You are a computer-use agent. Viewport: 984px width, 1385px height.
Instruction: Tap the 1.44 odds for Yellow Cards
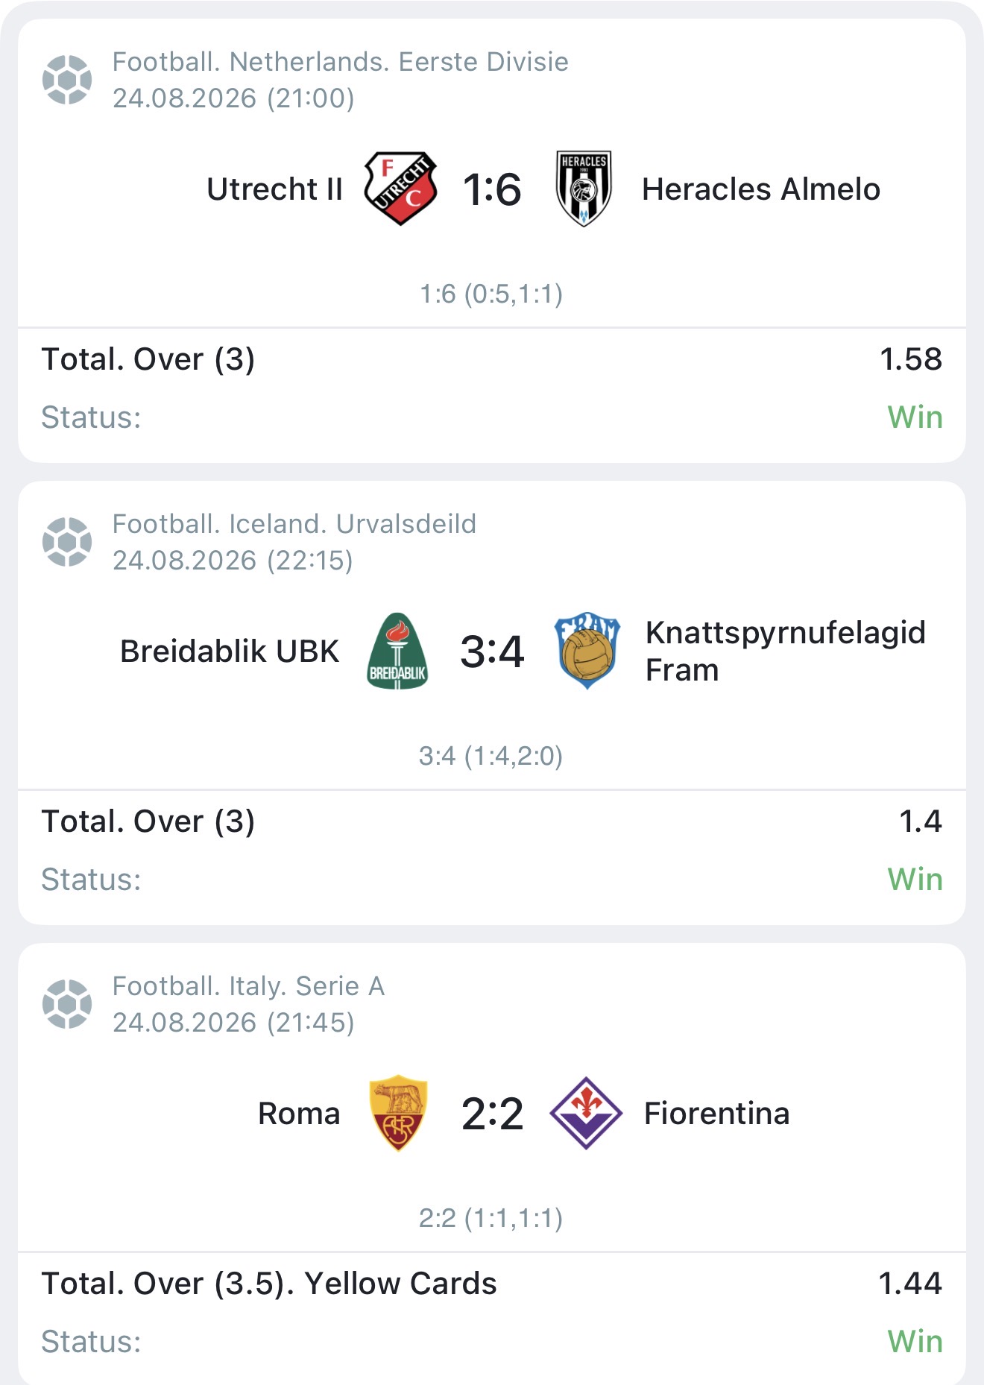(910, 1284)
